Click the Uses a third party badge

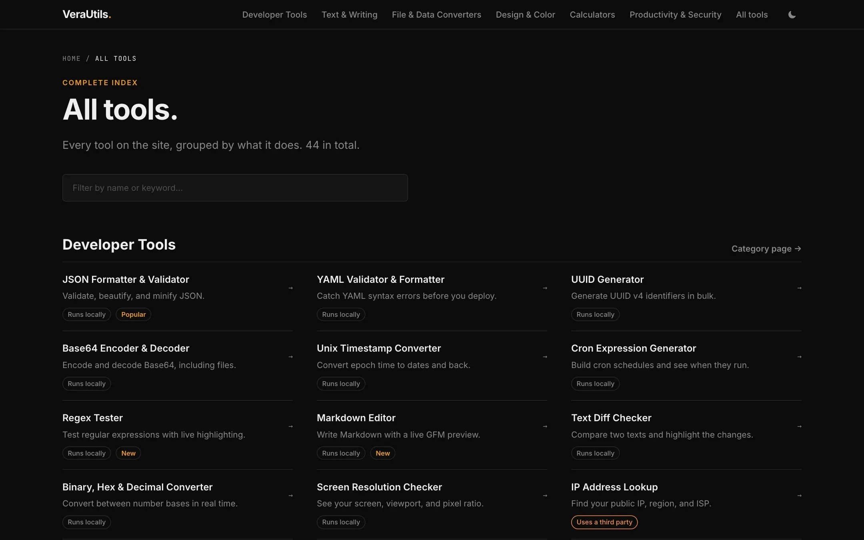coord(604,522)
